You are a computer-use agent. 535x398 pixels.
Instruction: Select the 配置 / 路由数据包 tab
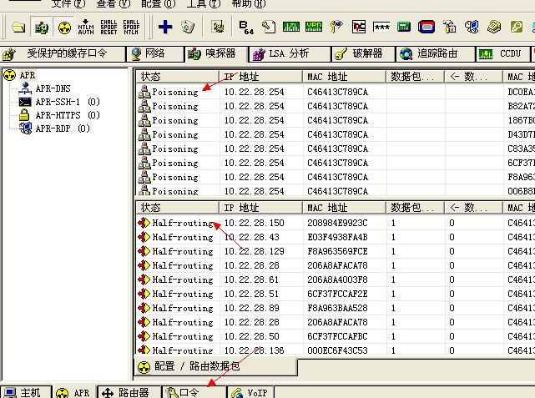(215, 366)
